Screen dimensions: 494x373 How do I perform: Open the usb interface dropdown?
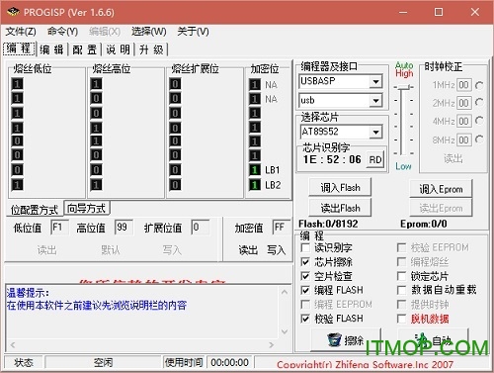click(x=375, y=101)
